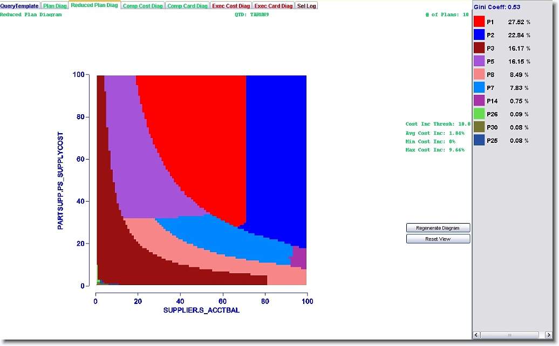Screen dimensions: 559x346
Task: Switch to Exec Card Diag tab
Action: click(274, 6)
